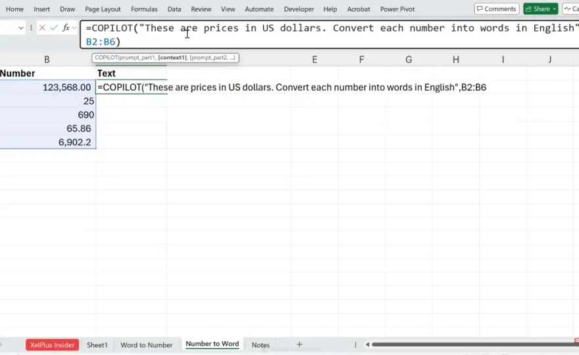Add a new sheet with plus icon

click(299, 344)
